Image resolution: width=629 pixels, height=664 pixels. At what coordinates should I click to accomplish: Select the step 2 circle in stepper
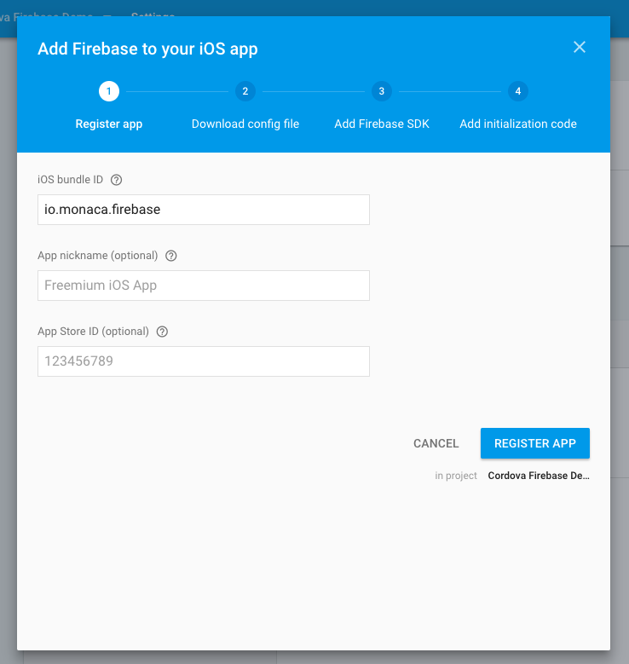pyautogui.click(x=245, y=91)
